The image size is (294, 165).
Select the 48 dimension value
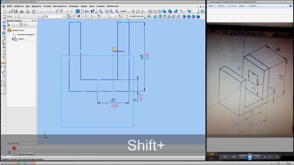tap(141, 56)
